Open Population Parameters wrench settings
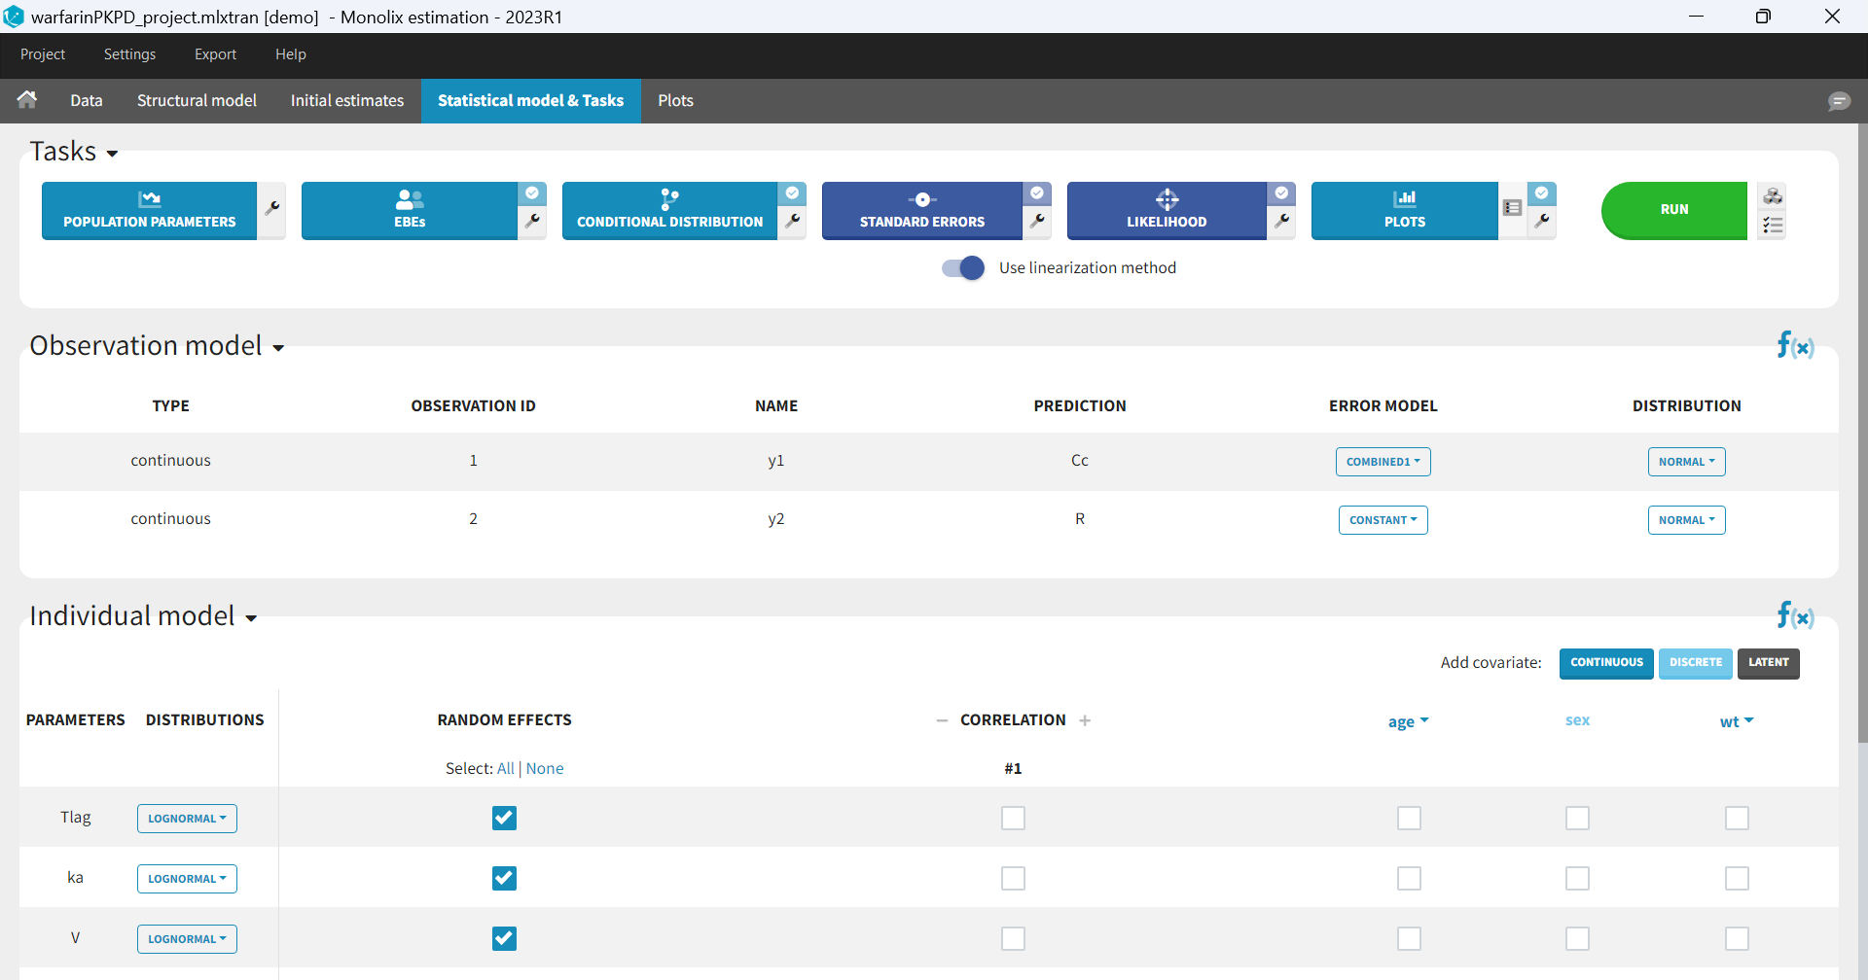This screenshot has height=980, width=1868. (x=272, y=208)
